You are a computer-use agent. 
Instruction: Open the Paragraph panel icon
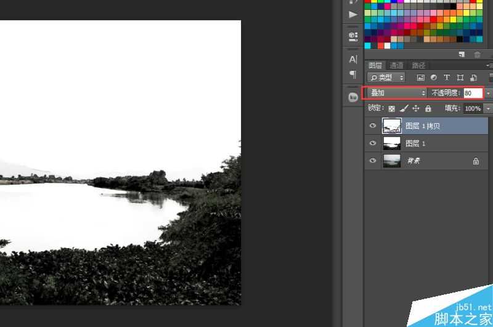(x=353, y=75)
